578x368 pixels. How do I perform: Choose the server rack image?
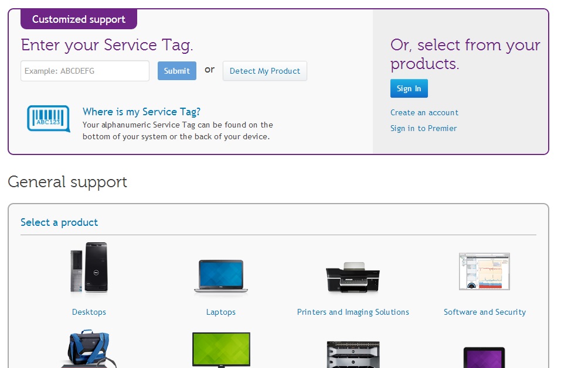tap(353, 354)
